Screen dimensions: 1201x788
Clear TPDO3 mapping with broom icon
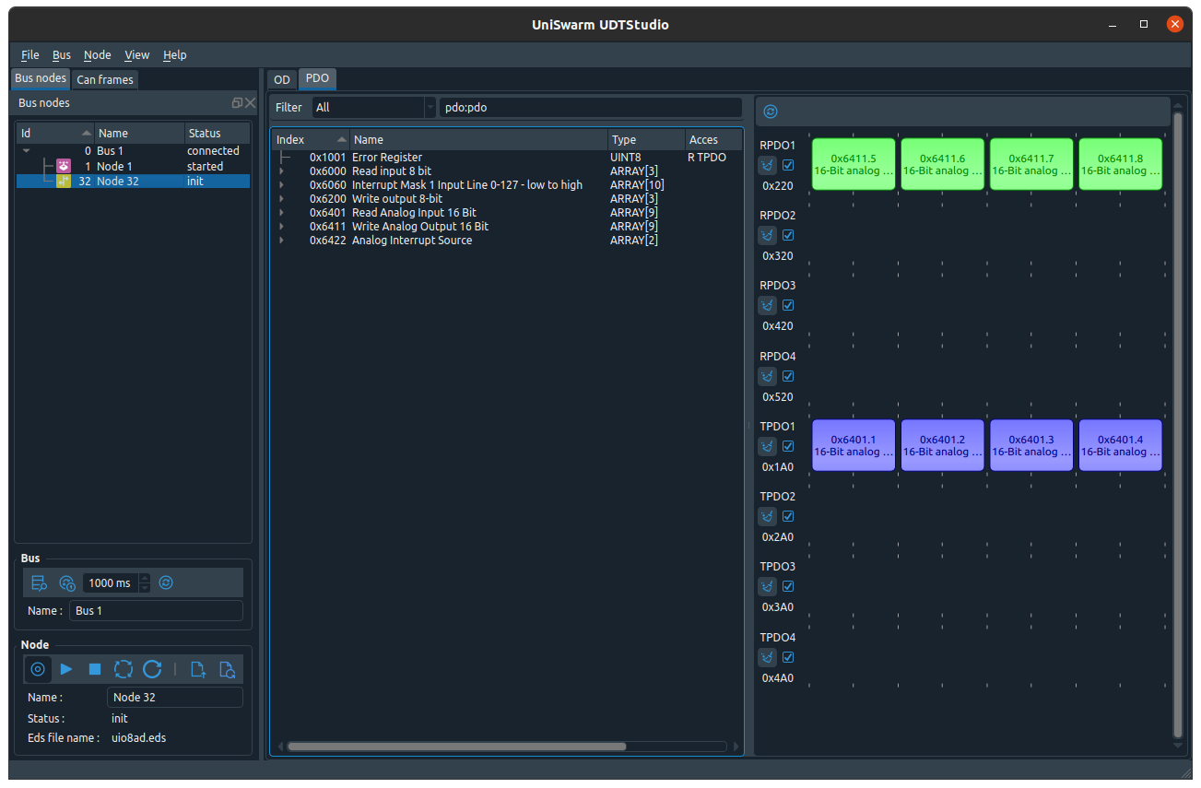pyautogui.click(x=768, y=586)
